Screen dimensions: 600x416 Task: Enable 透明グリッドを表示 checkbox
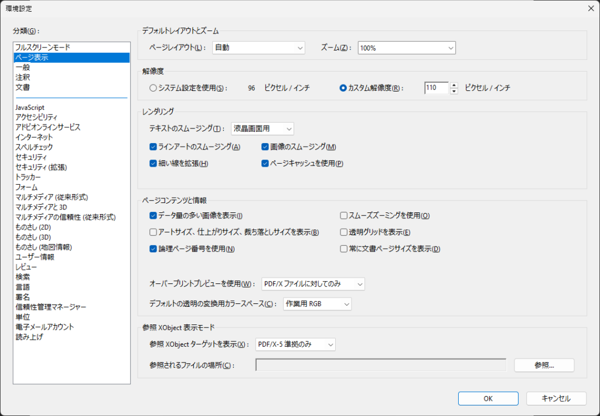click(x=344, y=232)
